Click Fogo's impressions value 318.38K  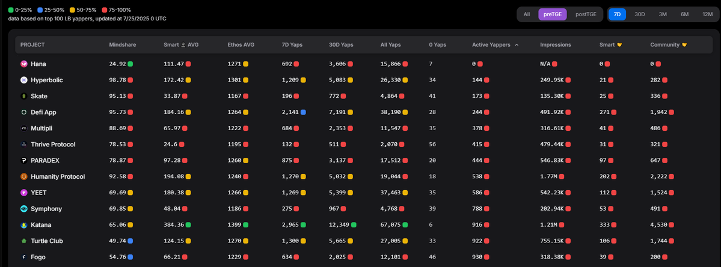pos(552,257)
